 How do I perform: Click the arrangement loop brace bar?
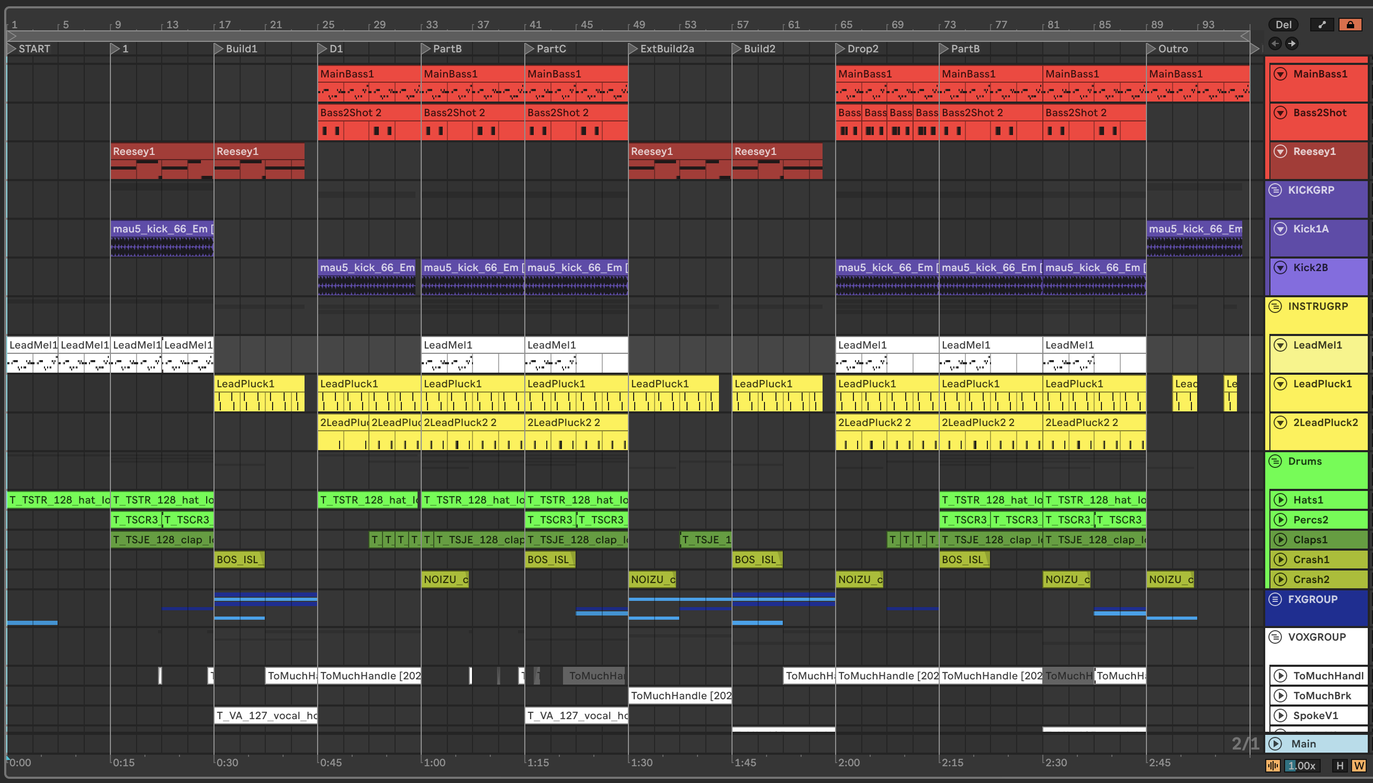(628, 36)
